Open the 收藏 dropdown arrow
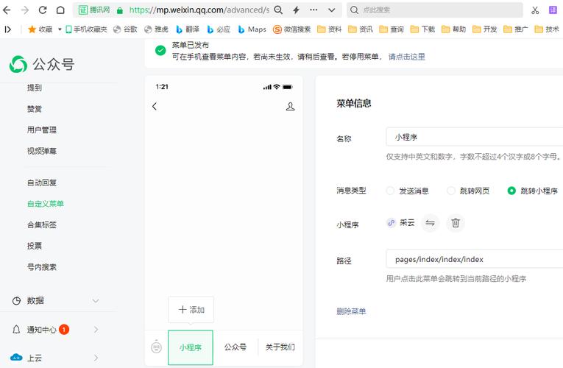 pyautogui.click(x=60, y=29)
